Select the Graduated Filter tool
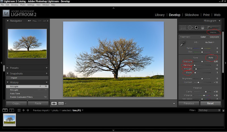 pyautogui.click(x=202, y=28)
